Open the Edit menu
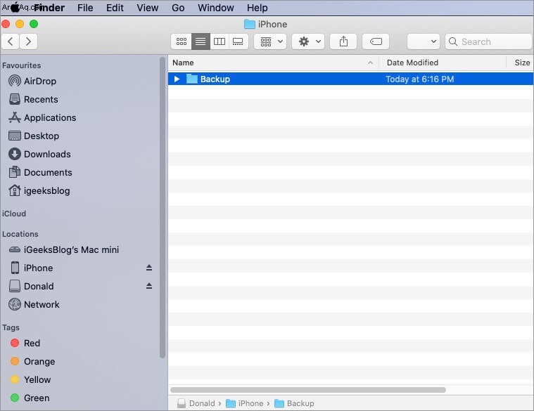Screen dimensions: 534x411 click(115, 8)
